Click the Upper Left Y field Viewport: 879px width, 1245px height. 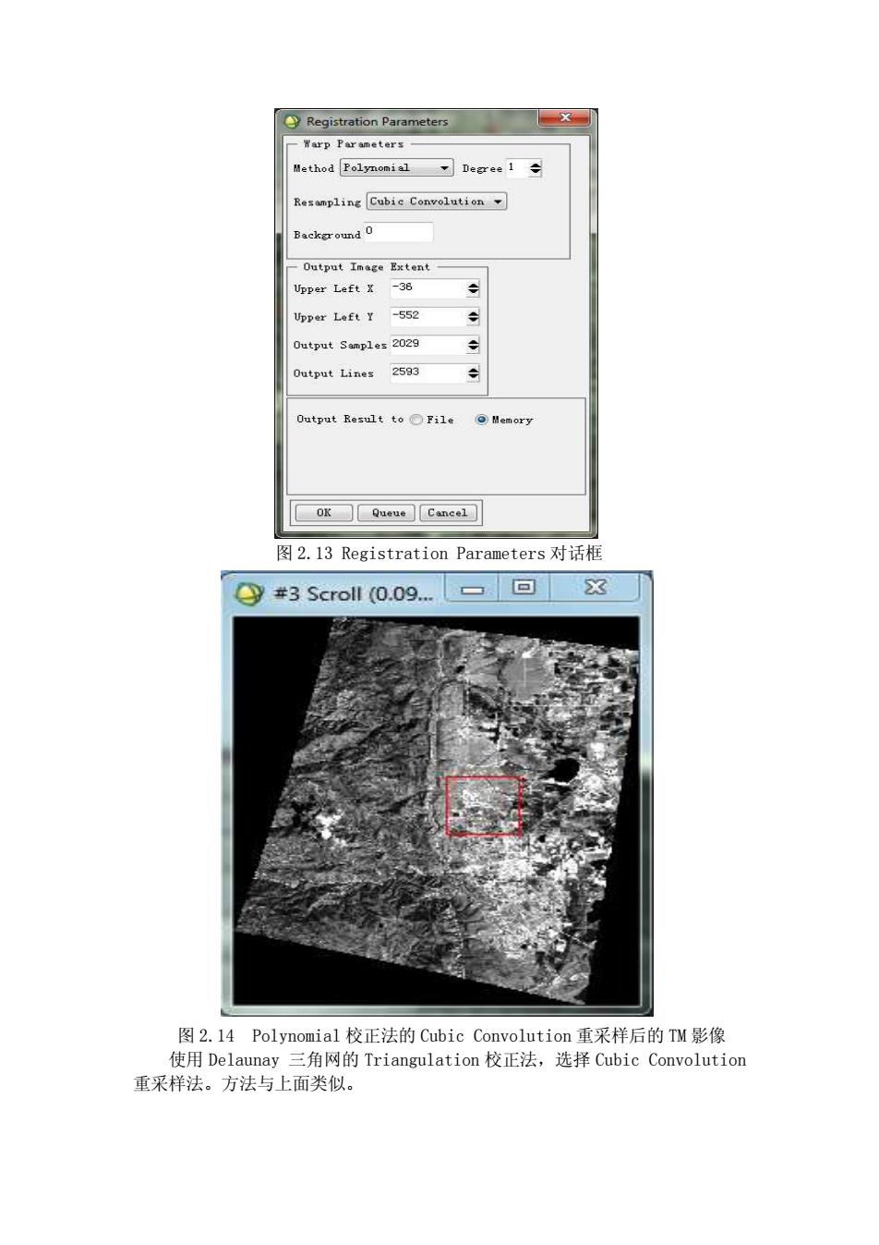(427, 316)
